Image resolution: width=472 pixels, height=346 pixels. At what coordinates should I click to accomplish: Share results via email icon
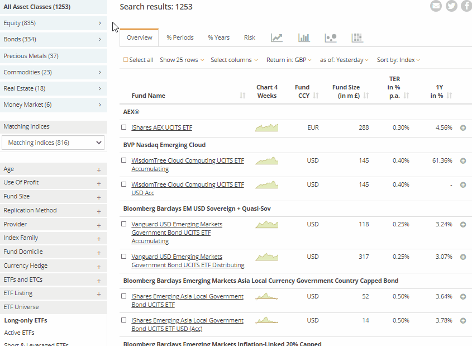click(x=436, y=6)
